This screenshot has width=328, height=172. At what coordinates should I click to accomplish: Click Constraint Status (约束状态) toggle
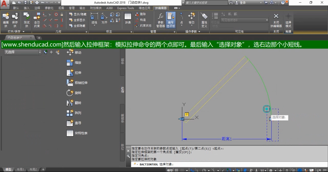tap(143, 26)
